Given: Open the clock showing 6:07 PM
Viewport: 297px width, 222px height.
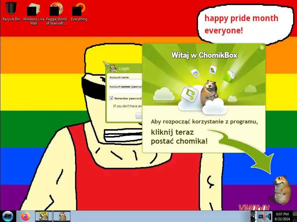Looking at the screenshot, I should [282, 217].
